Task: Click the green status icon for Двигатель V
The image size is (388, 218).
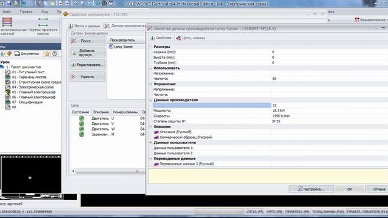Action: [81, 124]
